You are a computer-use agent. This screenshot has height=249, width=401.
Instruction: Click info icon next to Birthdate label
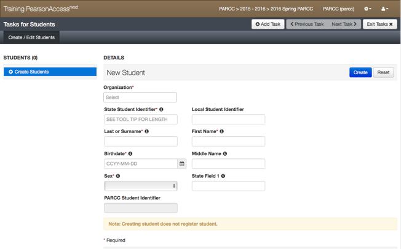pos(130,154)
